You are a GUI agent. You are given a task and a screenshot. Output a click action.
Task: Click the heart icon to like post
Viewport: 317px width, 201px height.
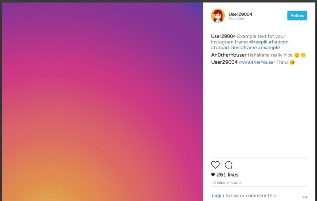coord(215,165)
